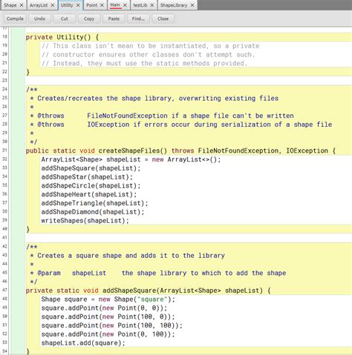
Task: Close the Shape tab
Action: (x=22, y=5)
